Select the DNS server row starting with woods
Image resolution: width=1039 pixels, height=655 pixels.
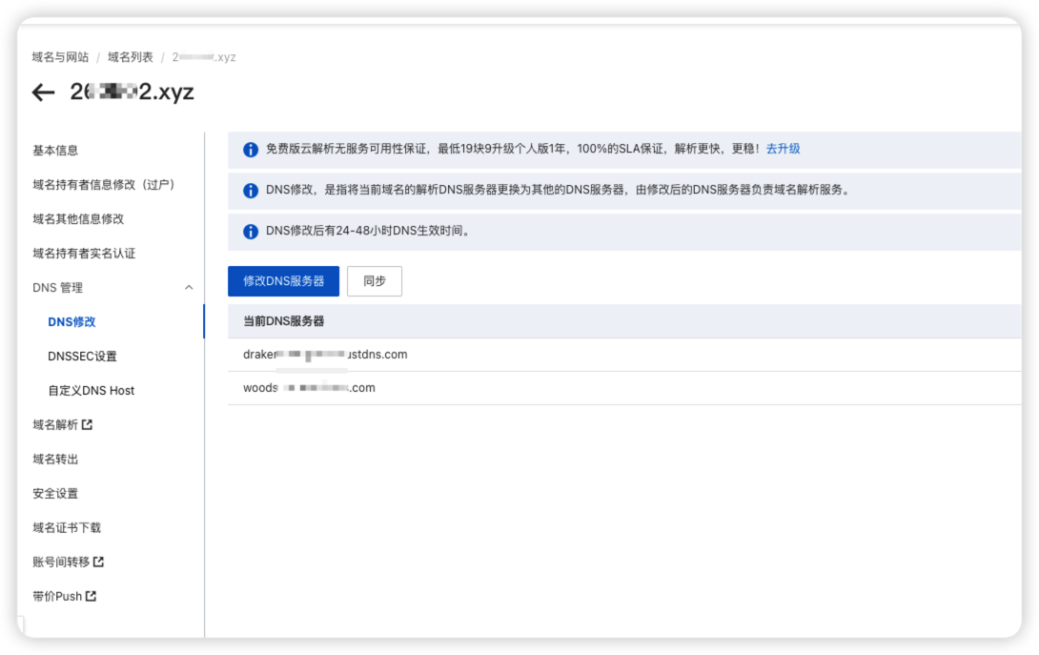tap(624, 388)
